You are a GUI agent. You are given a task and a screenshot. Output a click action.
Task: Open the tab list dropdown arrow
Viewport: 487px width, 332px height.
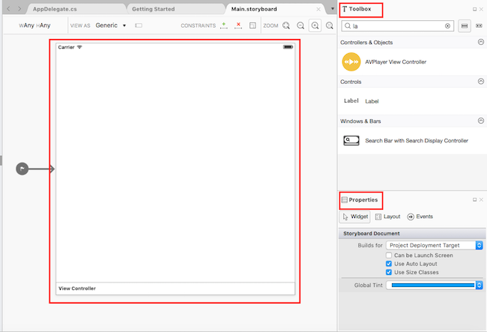pyautogui.click(x=333, y=9)
